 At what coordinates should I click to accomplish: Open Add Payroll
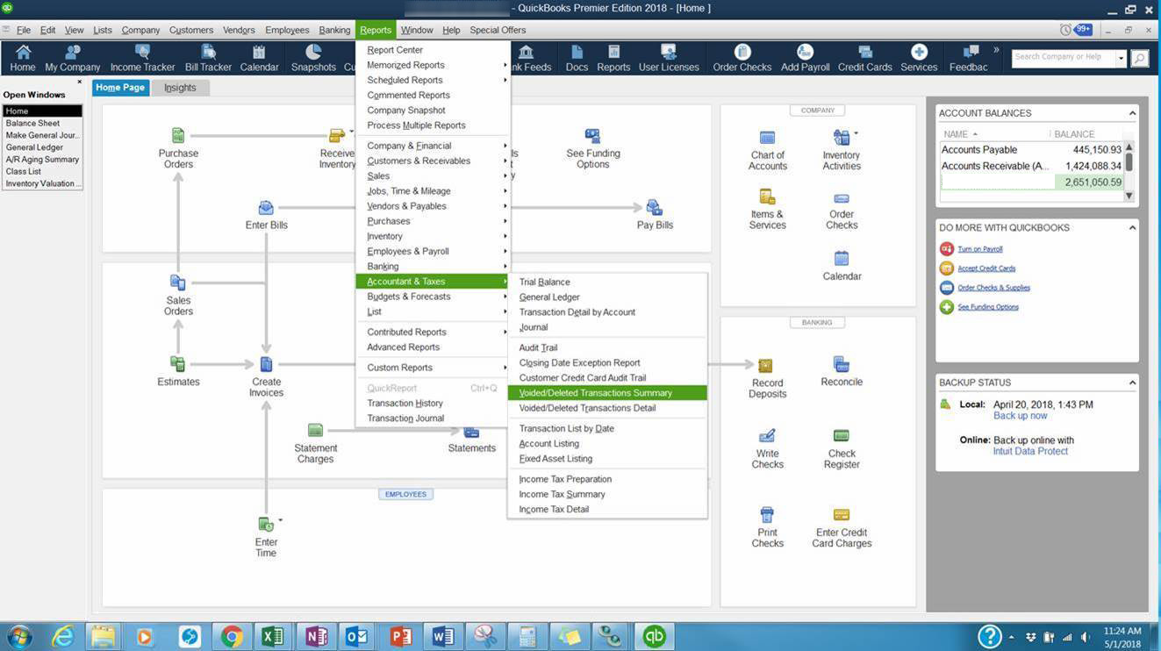(805, 58)
